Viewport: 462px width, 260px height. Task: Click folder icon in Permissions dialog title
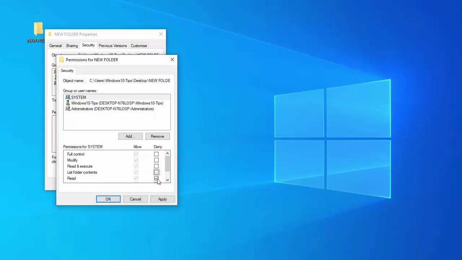[62, 60]
